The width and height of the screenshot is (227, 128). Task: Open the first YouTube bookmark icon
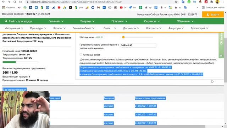point(59,7)
